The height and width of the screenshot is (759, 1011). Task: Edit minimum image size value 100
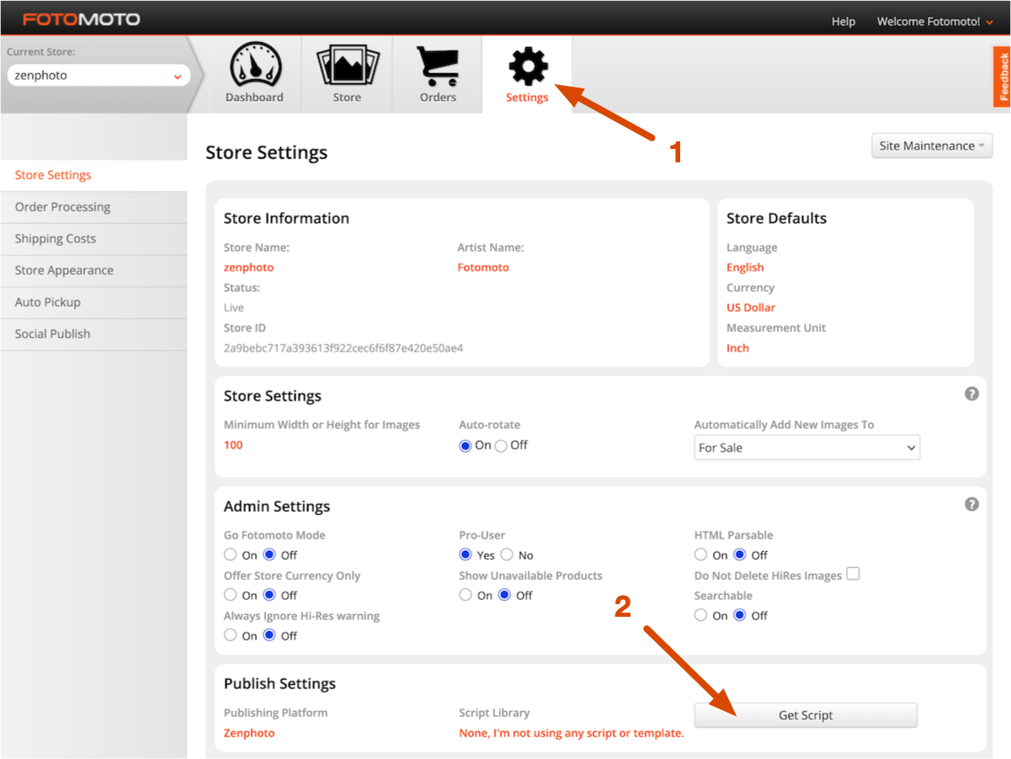[x=233, y=445]
